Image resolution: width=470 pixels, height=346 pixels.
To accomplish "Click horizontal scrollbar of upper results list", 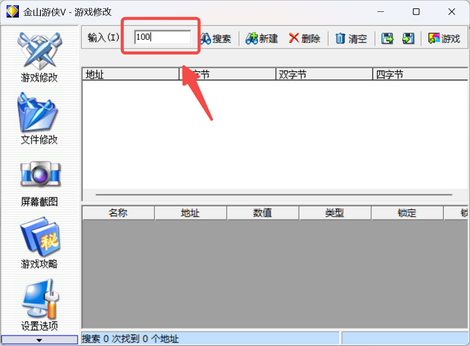I will [x=274, y=195].
